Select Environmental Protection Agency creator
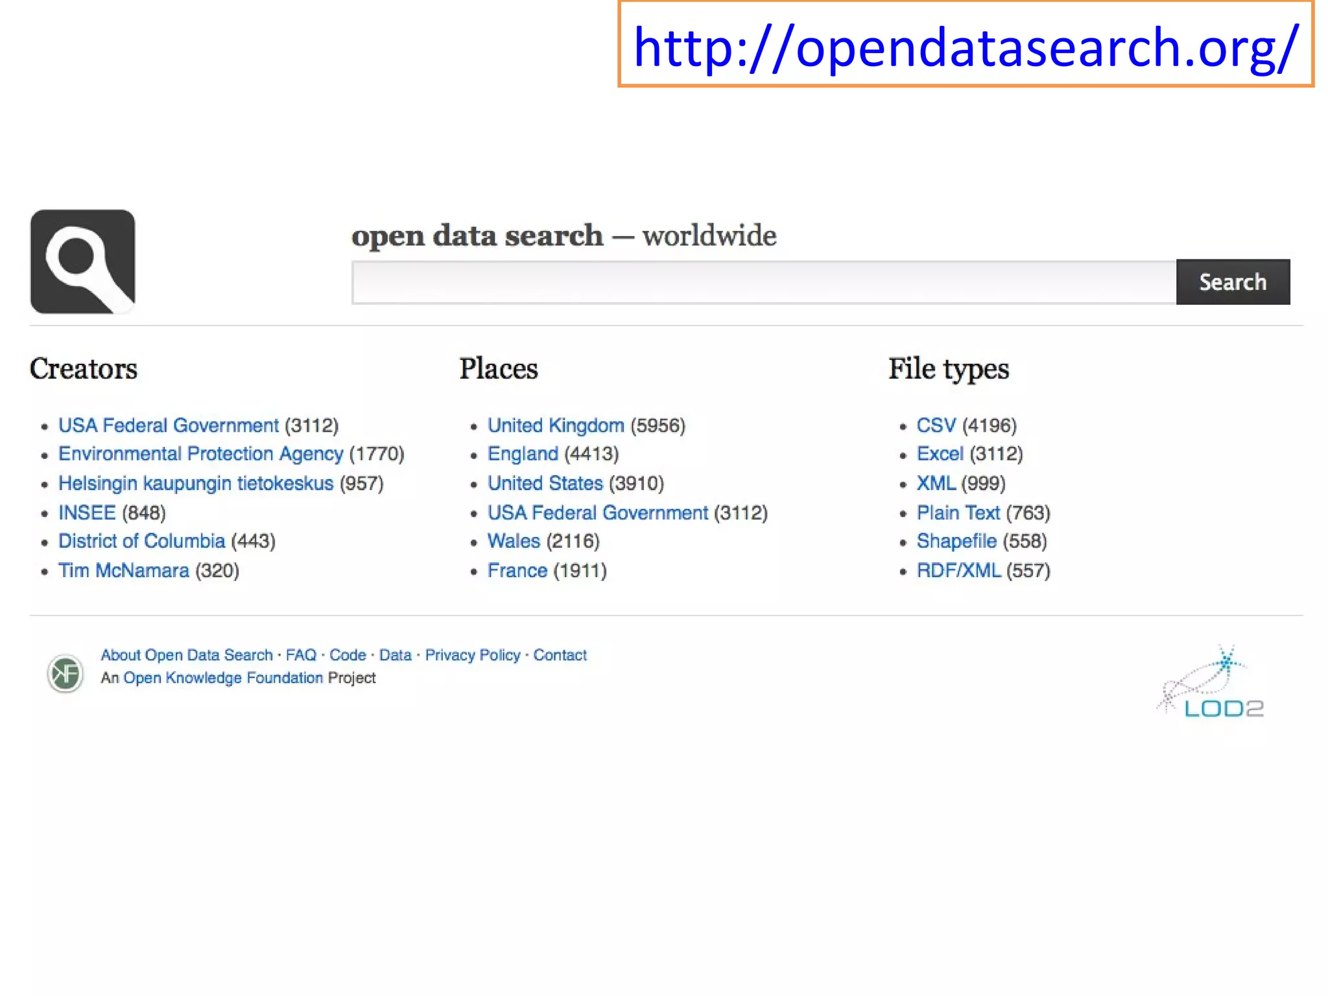The height and width of the screenshot is (996, 1328). (x=200, y=454)
